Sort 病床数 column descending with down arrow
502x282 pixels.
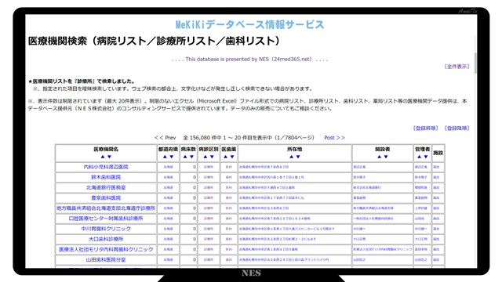191,157
